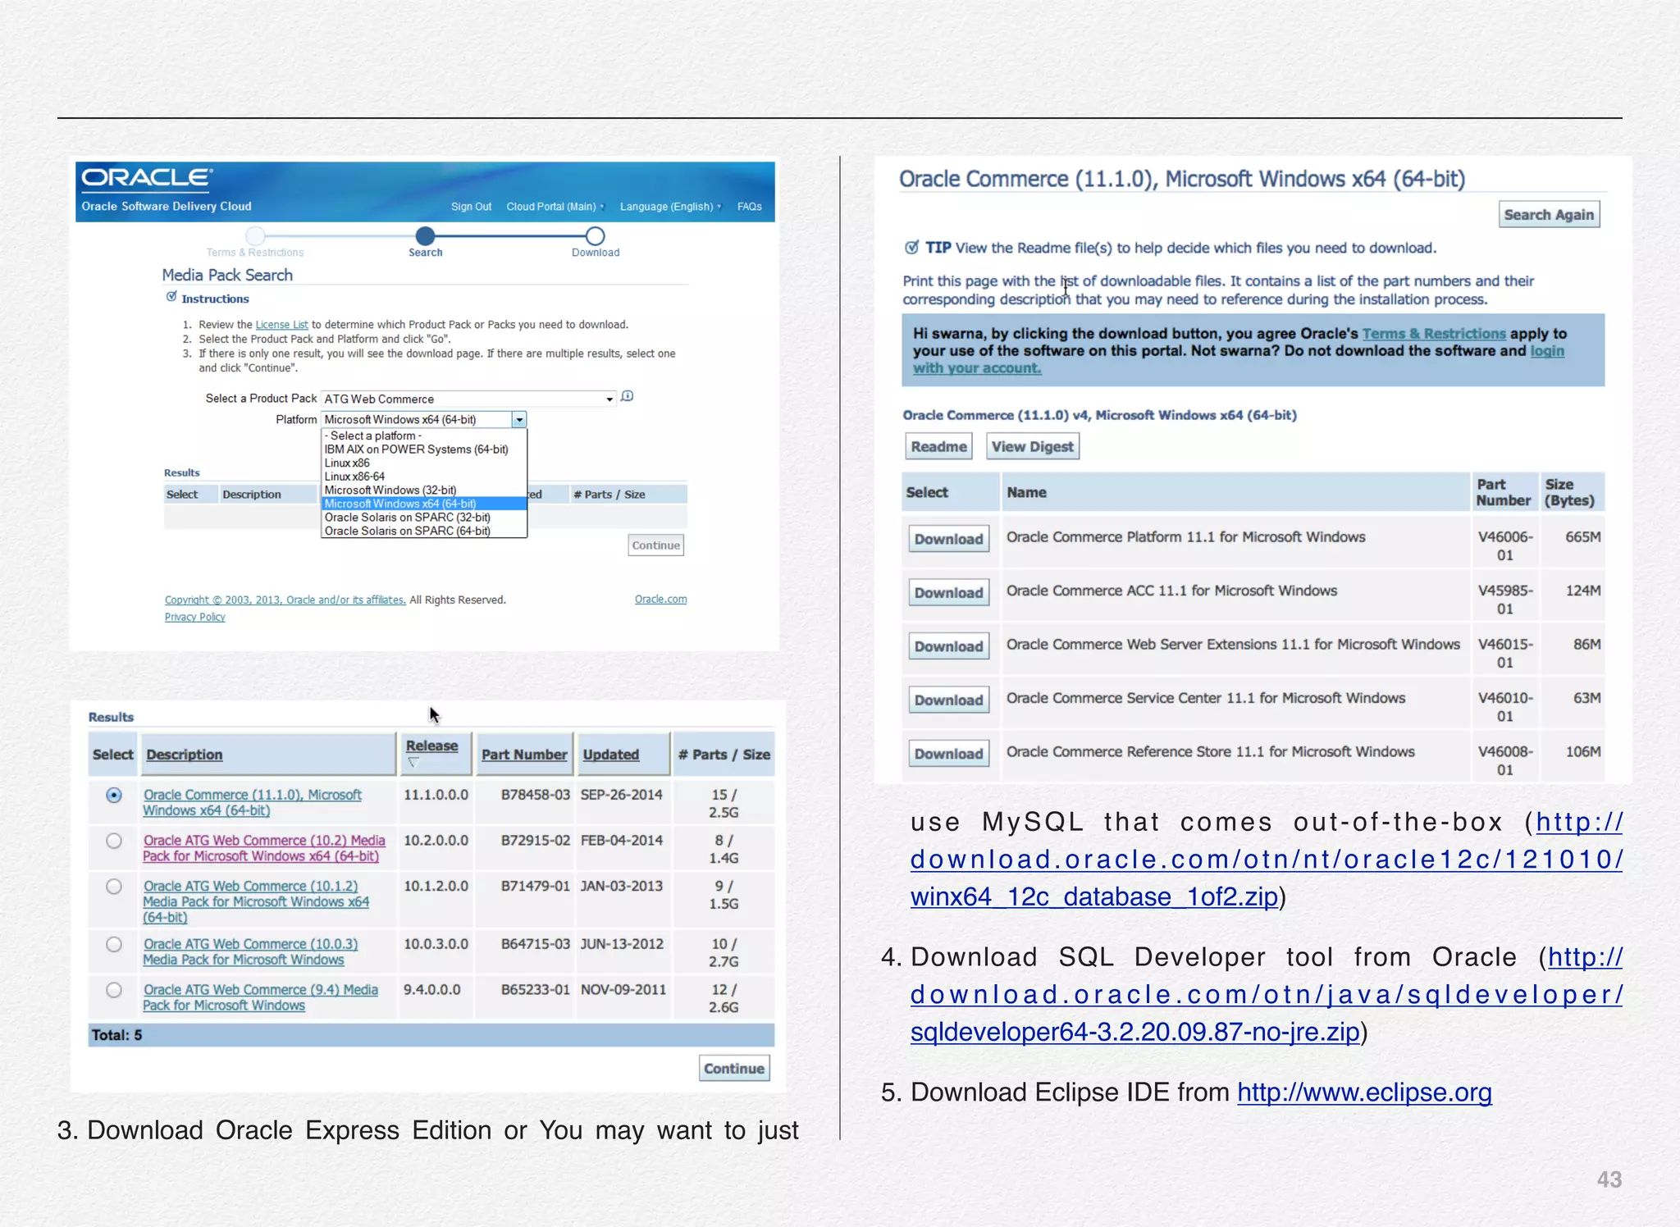Open Oracle ATG Web Commerce (10.1.2) link
This screenshot has width=1680, height=1227.
point(255,901)
